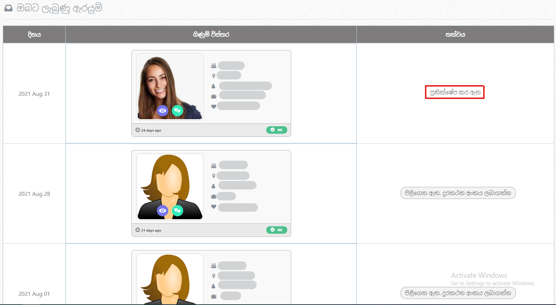Click the clock icon next to 21 days ago
Image resolution: width=556 pixels, height=305 pixels.
click(138, 230)
